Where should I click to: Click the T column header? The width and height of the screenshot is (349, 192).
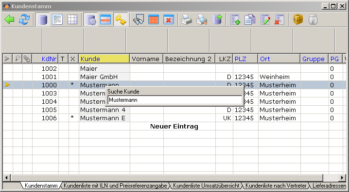point(64,59)
